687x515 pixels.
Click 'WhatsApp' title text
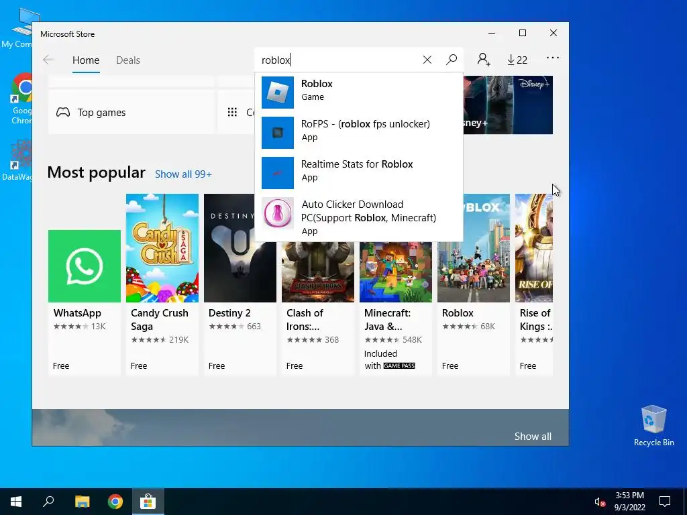77,313
